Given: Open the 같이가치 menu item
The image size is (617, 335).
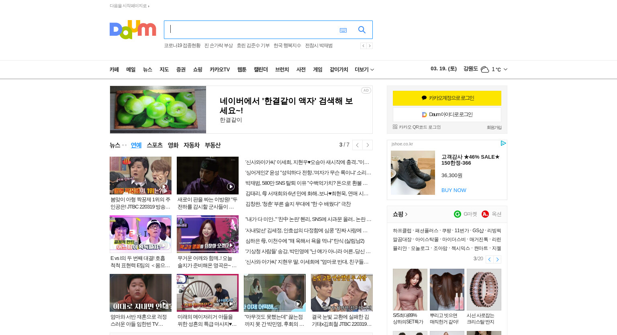Looking at the screenshot, I should click(339, 69).
